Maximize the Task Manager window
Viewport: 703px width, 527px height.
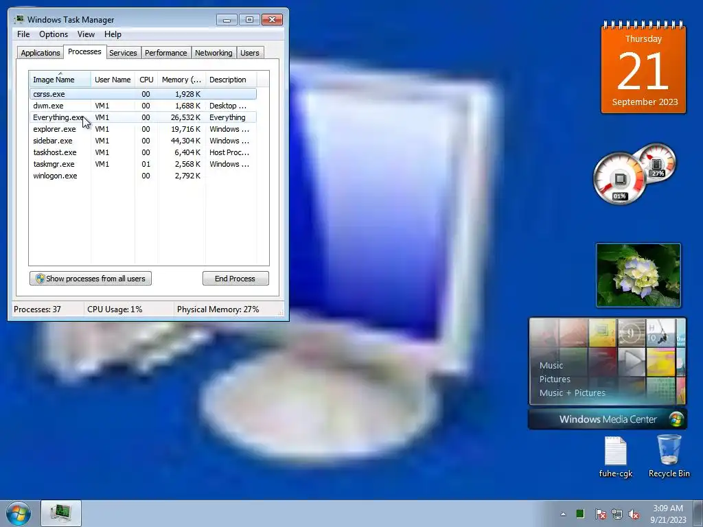(249, 20)
